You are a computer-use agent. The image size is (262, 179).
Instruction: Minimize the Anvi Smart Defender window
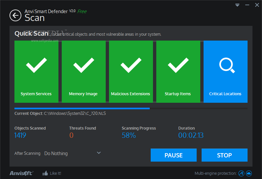click(247, 5)
